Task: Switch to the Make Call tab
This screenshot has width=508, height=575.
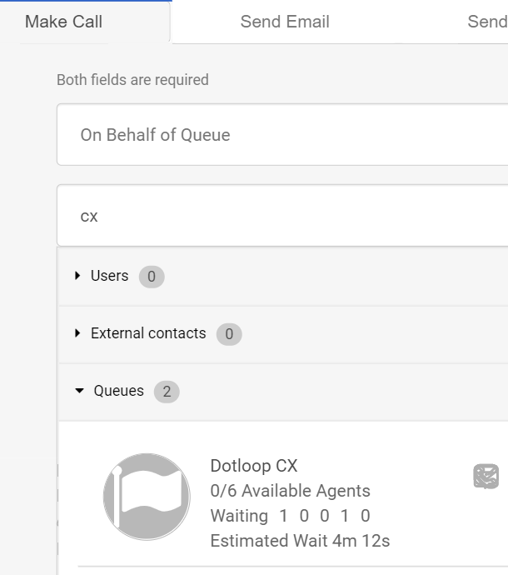Action: [x=64, y=22]
